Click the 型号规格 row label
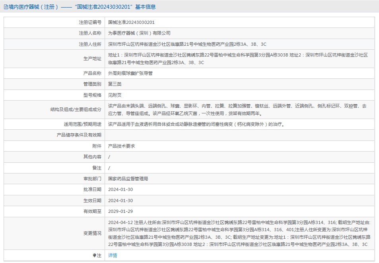 coord(92,95)
